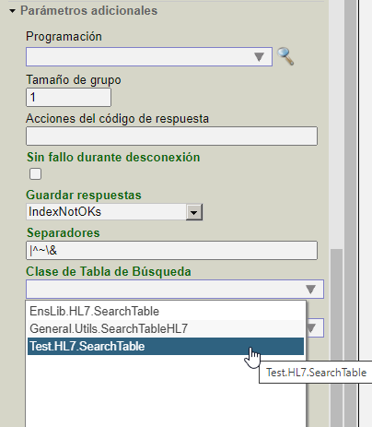
Task: Click the Separadores label
Action: pos(64,232)
